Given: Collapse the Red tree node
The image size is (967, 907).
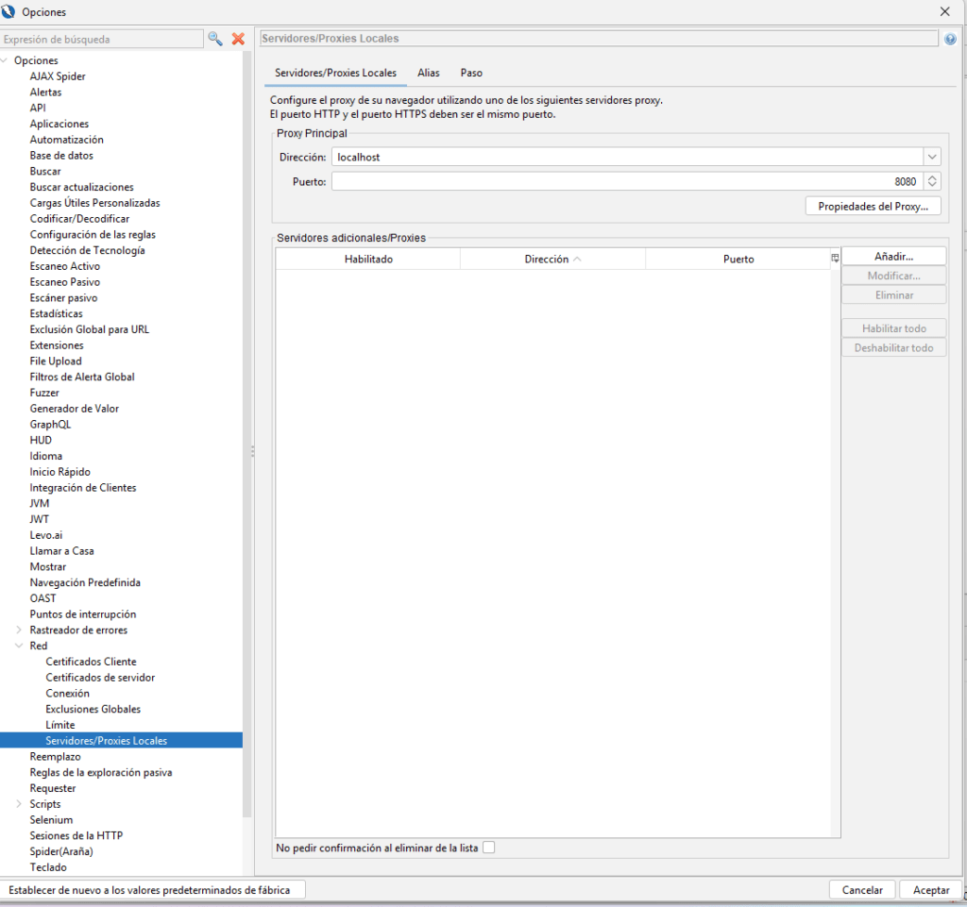Looking at the screenshot, I should 19,647.
